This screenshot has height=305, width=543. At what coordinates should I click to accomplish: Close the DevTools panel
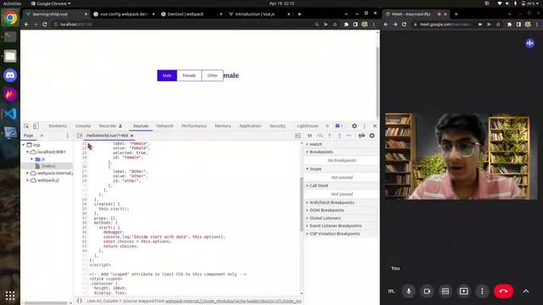point(375,126)
